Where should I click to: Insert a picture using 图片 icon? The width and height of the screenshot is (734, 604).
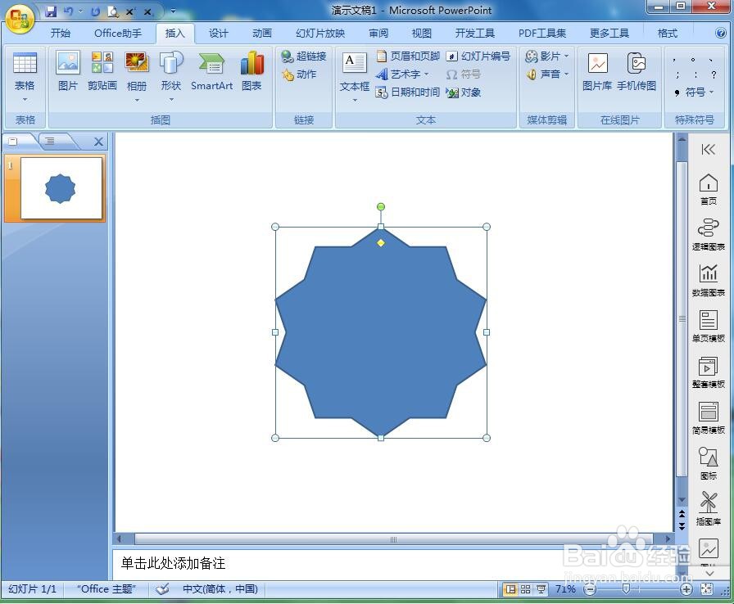tap(68, 71)
